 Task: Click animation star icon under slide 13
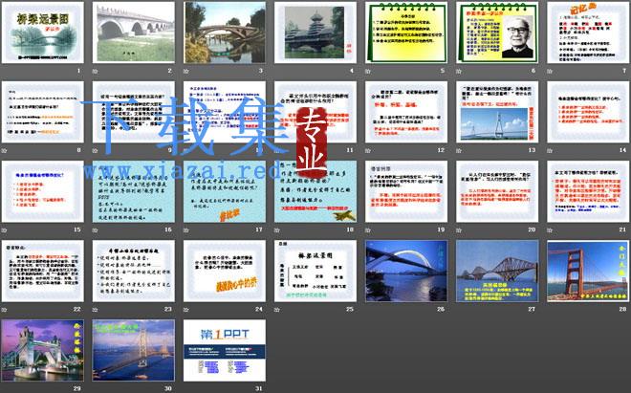point(459,150)
